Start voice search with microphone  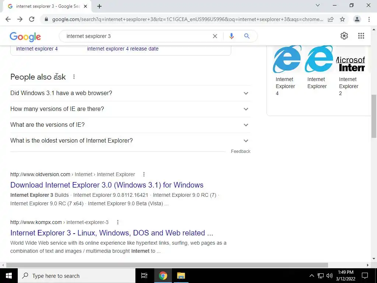pos(231,36)
